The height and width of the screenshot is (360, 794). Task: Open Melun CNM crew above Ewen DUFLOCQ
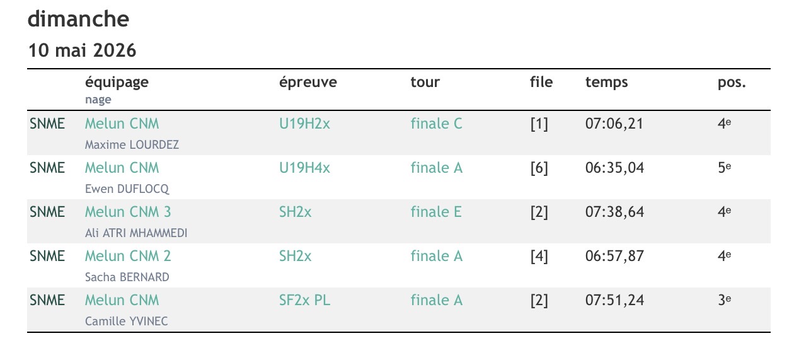[122, 168]
